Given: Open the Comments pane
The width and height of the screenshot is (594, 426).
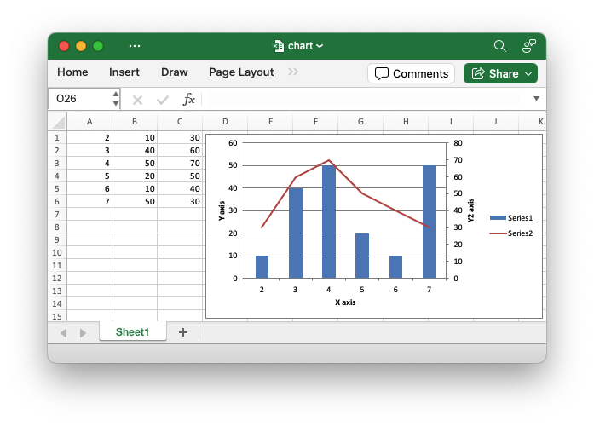Looking at the screenshot, I should pos(411,73).
